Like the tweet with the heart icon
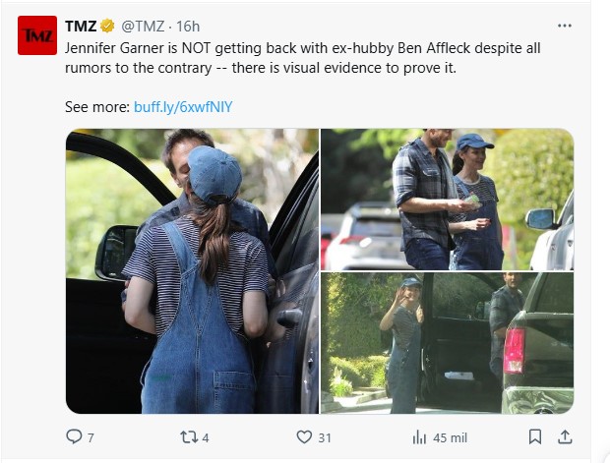Screen dimensions: 610x463 coord(304,437)
